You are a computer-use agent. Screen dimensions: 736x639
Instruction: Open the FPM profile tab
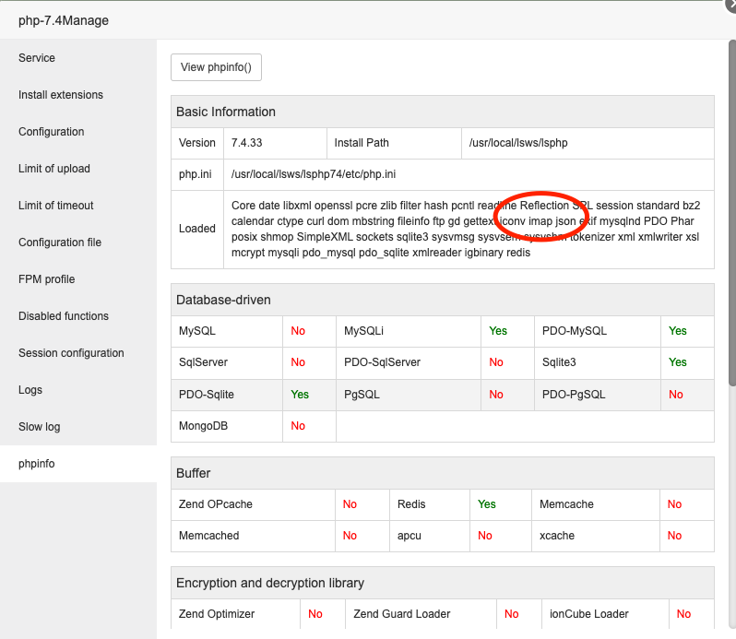[x=46, y=279]
